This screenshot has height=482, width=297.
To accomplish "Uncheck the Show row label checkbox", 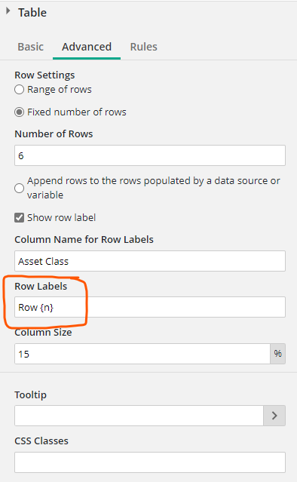I will (x=19, y=218).
